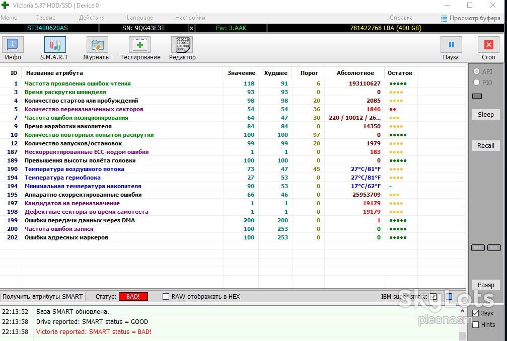Select Ошибки передачи данных через DMA row
The height and width of the screenshot is (341, 507).
coord(233,220)
